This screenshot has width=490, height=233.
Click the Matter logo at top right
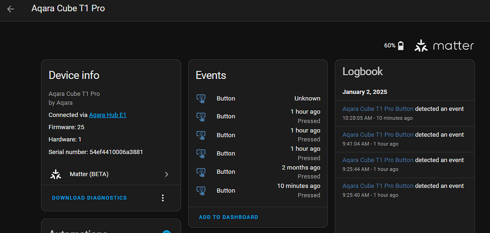444,45
